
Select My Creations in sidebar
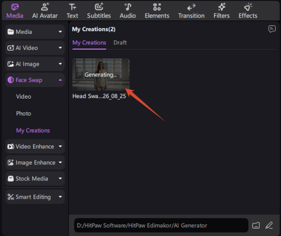click(33, 131)
